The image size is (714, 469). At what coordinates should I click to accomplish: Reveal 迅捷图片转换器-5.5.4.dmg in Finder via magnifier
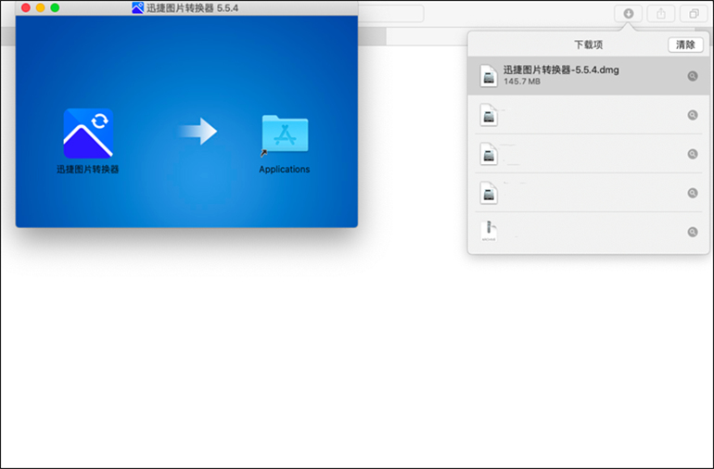pos(692,76)
